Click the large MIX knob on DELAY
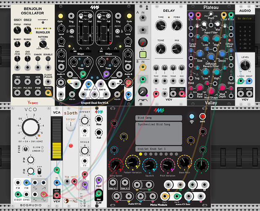The image size is (260, 211). point(177,49)
